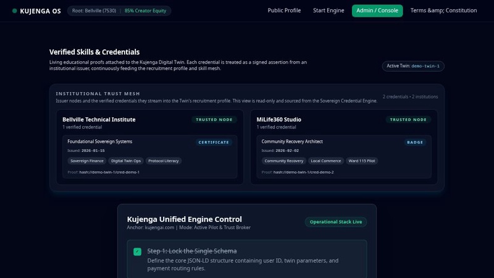
Task: Select the Admin / Console tab
Action: tap(377, 11)
